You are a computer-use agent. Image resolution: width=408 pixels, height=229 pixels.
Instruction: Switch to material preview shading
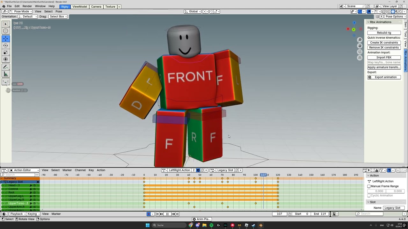point(397,12)
